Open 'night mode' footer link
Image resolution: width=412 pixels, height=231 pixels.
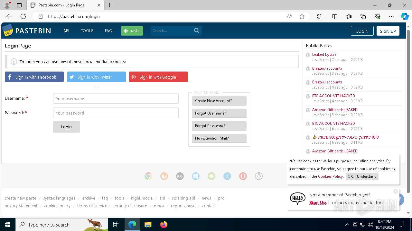click(142, 198)
